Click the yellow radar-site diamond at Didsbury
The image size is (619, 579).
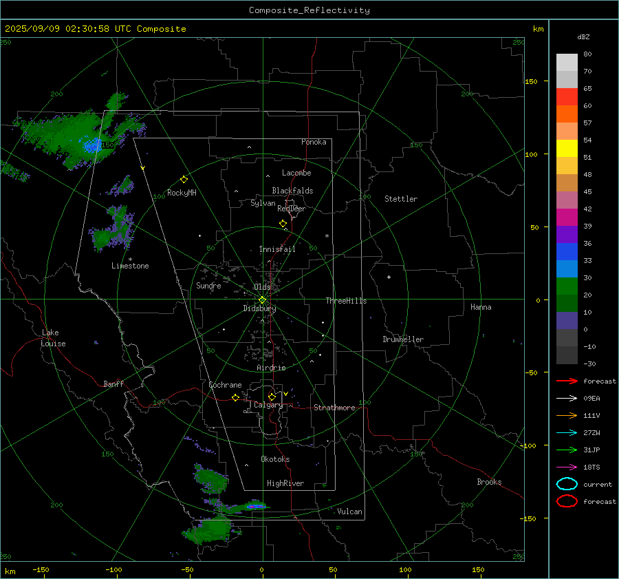[262, 300]
